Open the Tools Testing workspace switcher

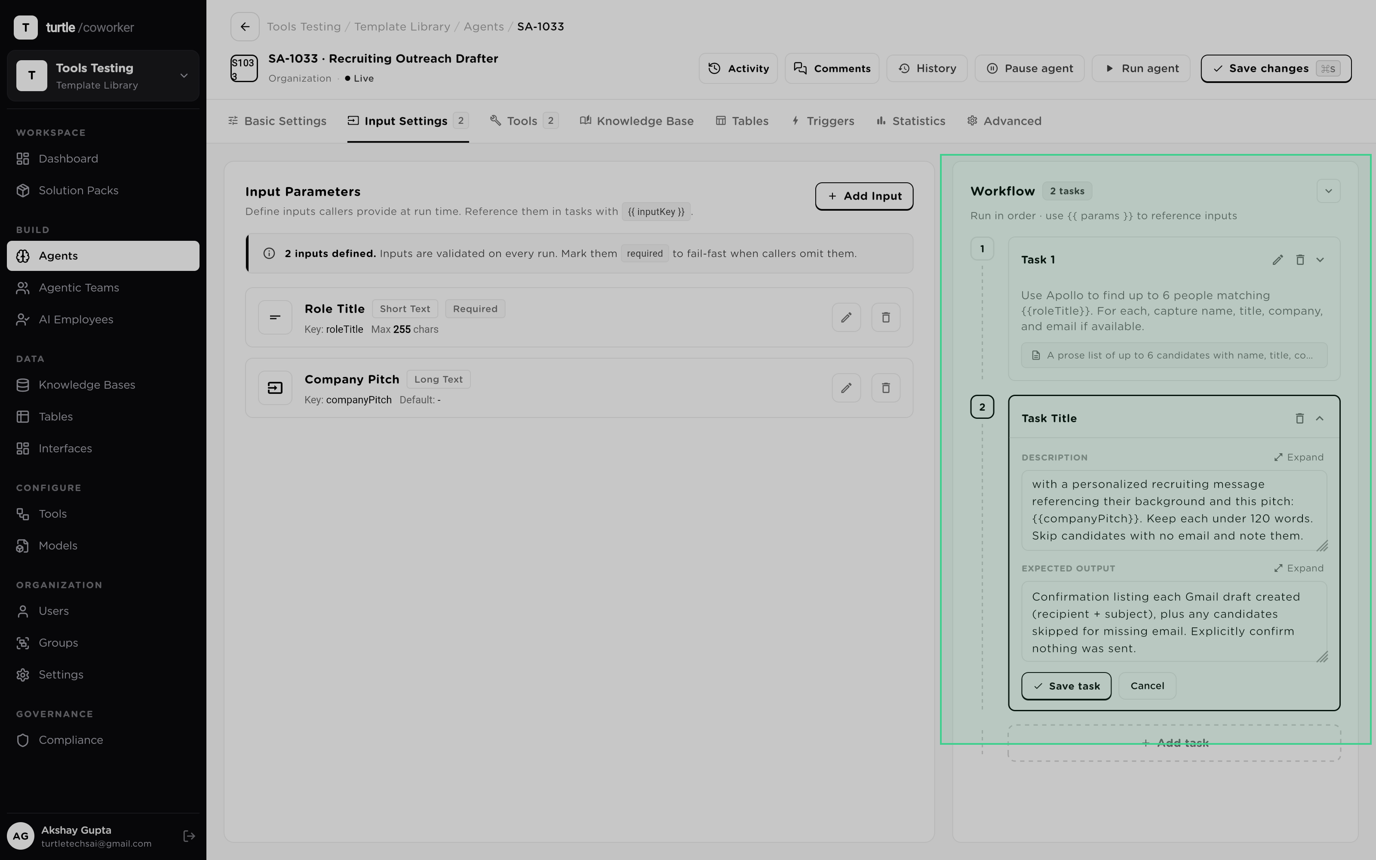coord(103,76)
